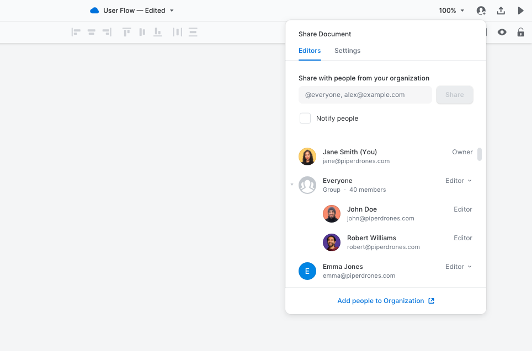The height and width of the screenshot is (351, 532).
Task: Click the align horizontal centers icon
Action: coord(92,33)
